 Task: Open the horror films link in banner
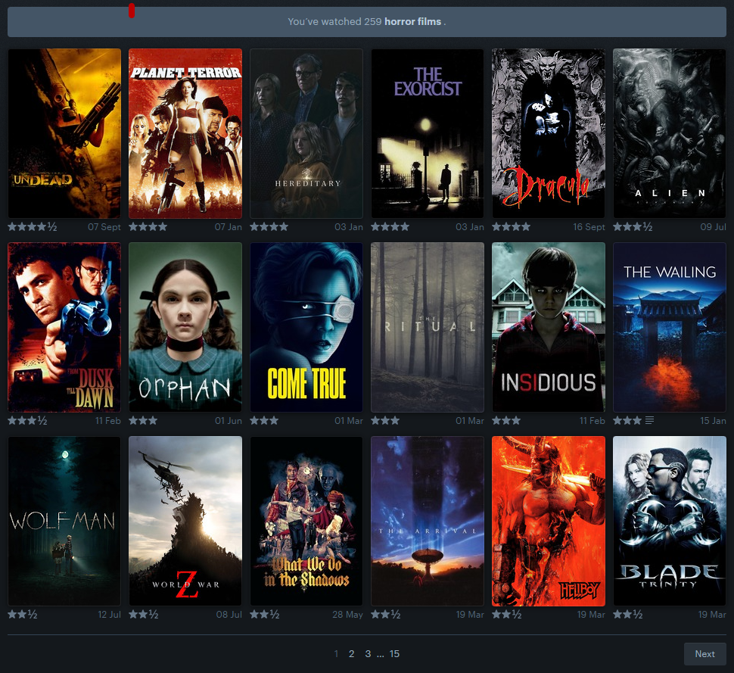tap(412, 21)
